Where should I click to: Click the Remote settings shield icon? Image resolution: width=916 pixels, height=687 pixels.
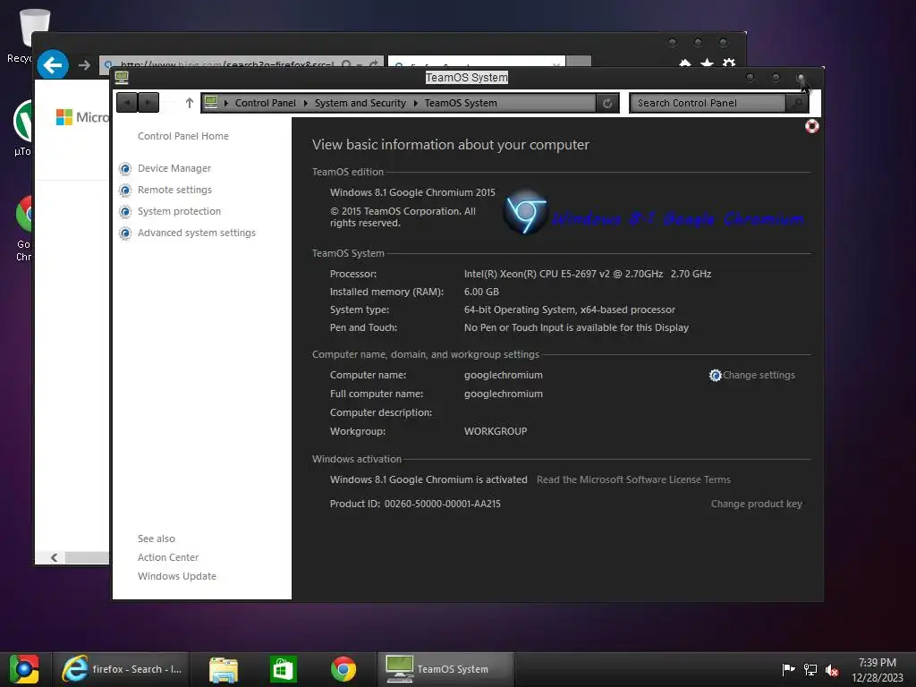coord(125,191)
